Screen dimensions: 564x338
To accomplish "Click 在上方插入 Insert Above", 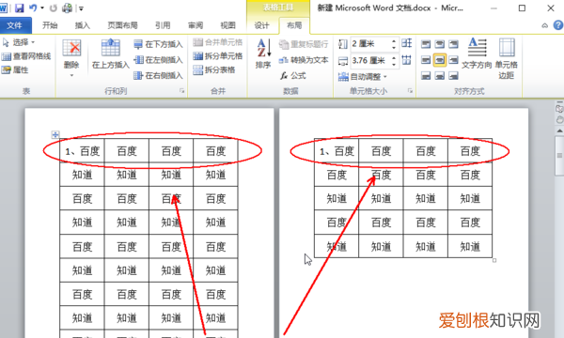I will 110,54.
